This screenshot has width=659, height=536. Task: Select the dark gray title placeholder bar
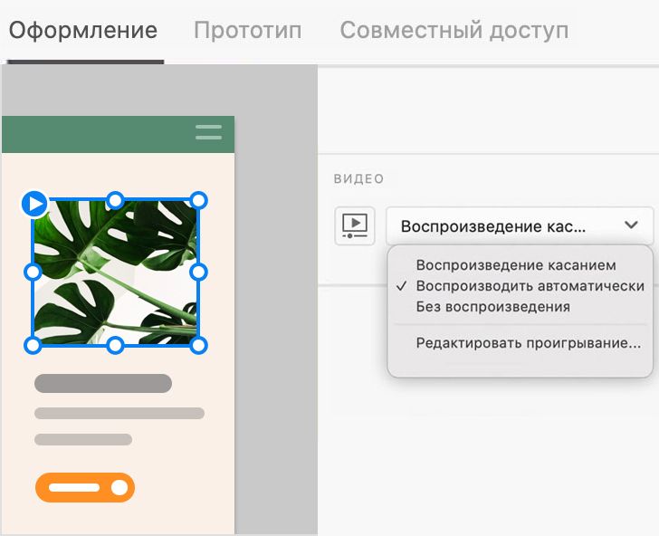(x=103, y=383)
